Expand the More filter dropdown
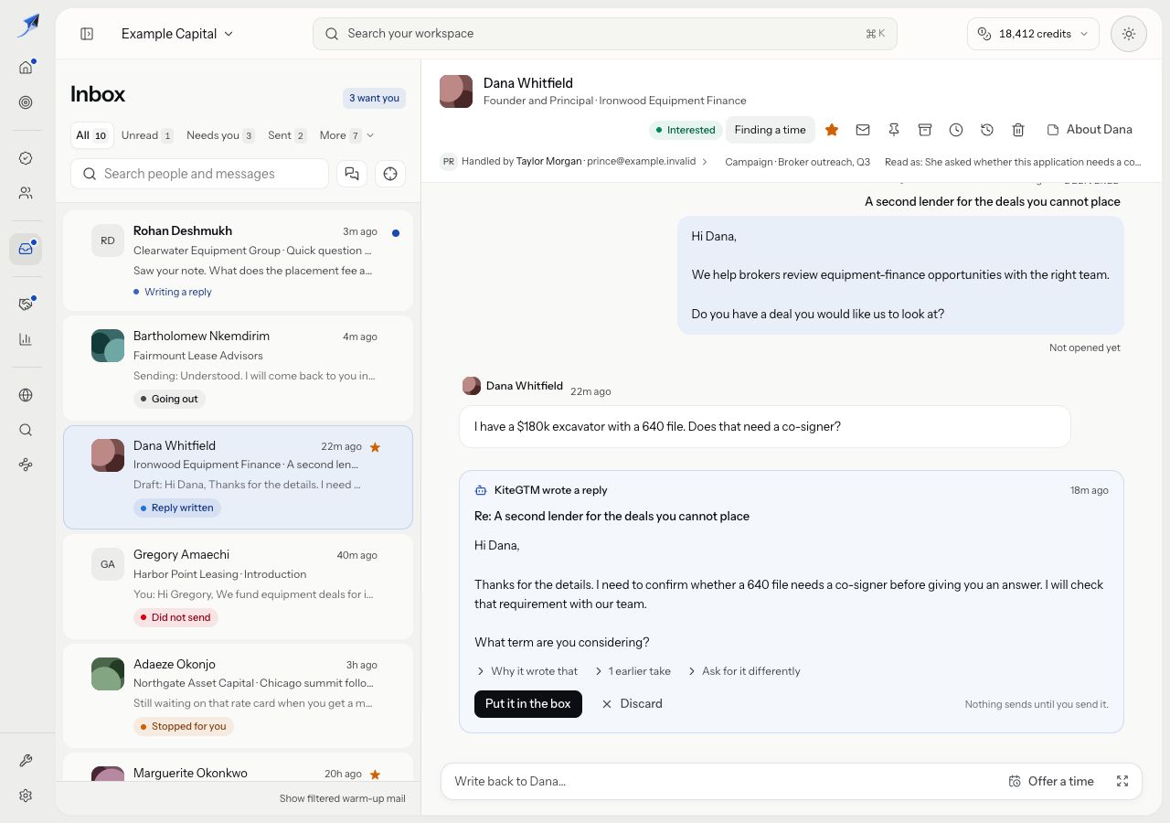 click(x=346, y=135)
